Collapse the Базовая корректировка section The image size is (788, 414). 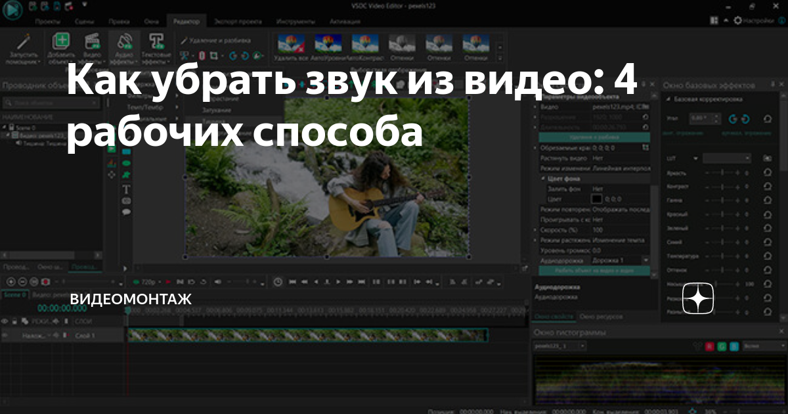coord(668,100)
